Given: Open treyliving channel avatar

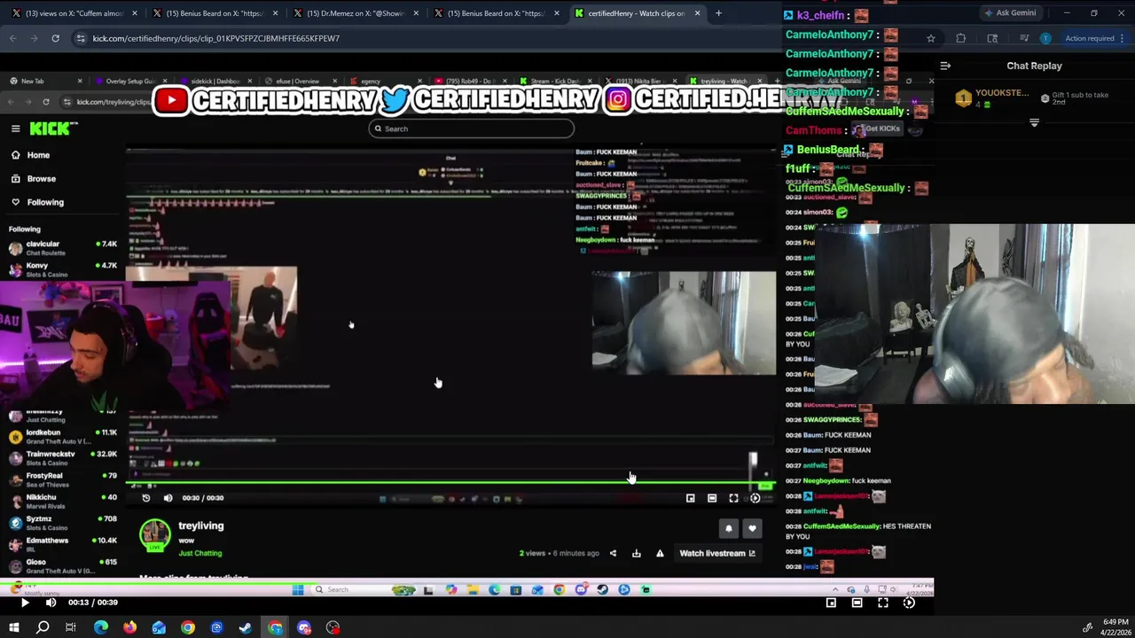Looking at the screenshot, I should (x=155, y=534).
